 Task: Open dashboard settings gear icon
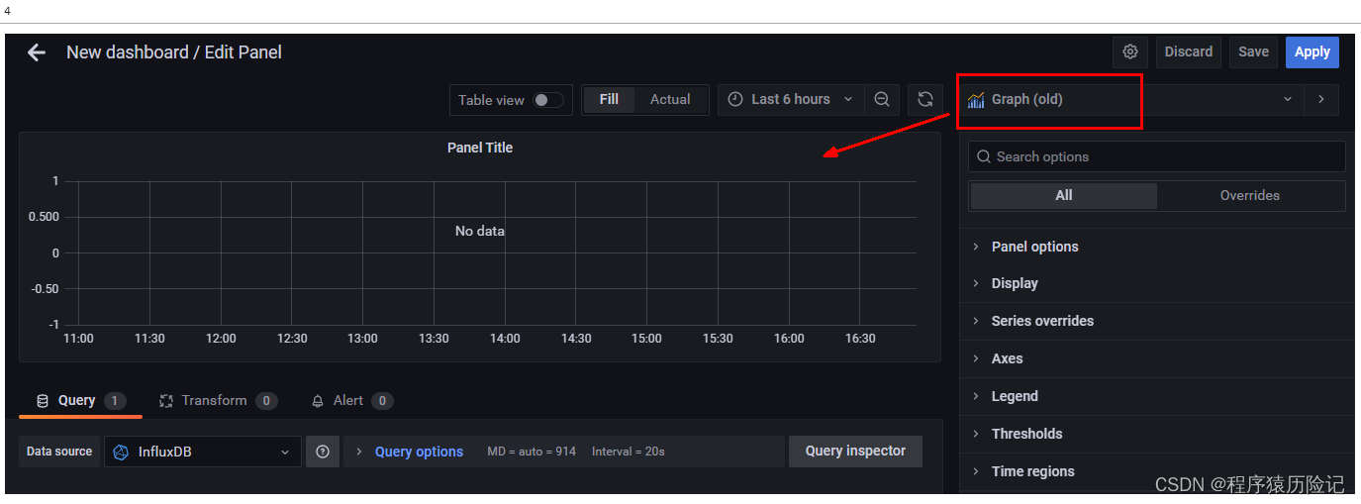(x=1130, y=52)
